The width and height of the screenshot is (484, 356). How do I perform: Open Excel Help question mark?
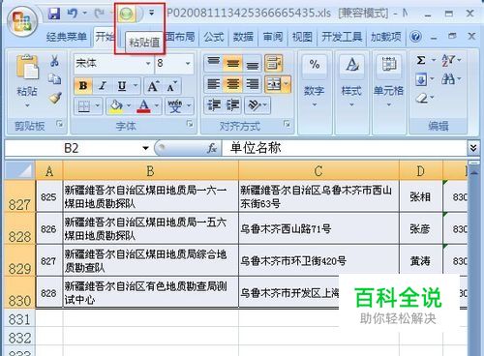click(x=415, y=37)
